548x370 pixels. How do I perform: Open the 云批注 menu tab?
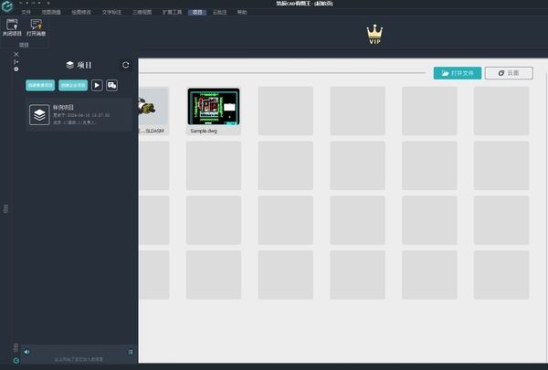tap(219, 12)
